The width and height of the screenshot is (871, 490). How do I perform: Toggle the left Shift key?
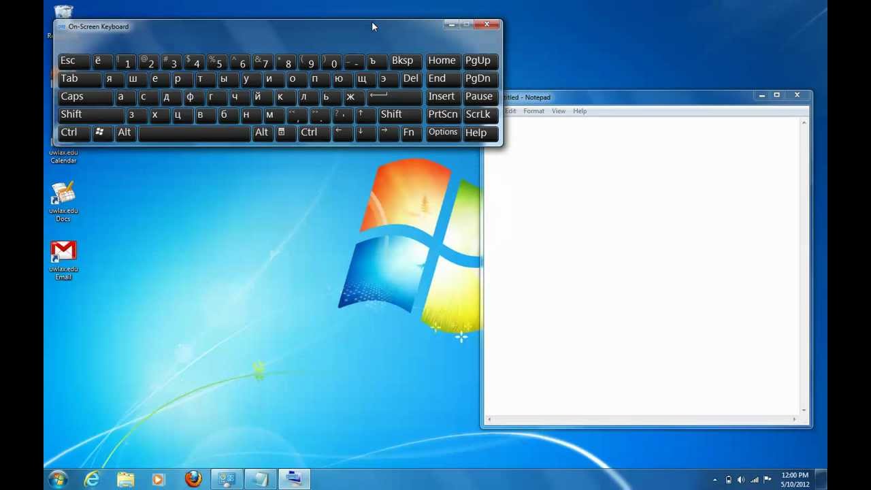click(91, 114)
